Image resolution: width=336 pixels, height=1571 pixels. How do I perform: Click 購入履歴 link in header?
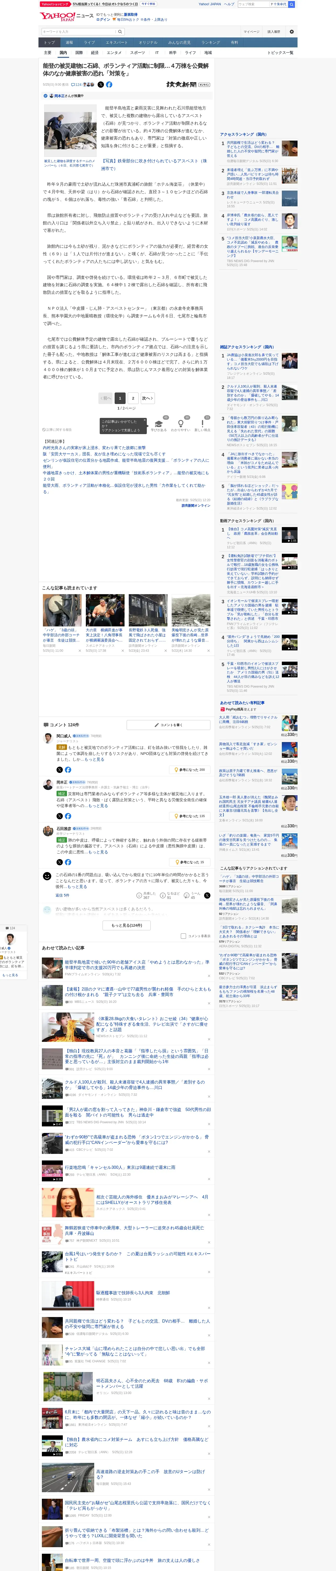(273, 32)
